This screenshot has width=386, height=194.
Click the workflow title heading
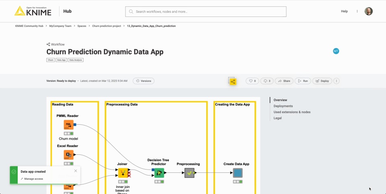tap(105, 52)
